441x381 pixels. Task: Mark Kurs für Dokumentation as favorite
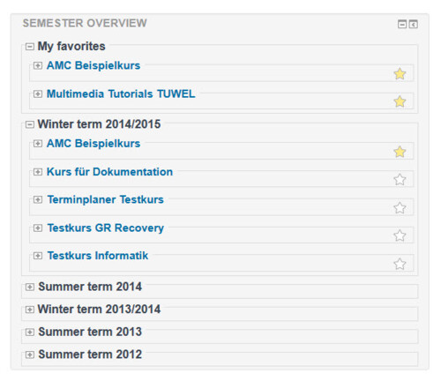pos(400,179)
